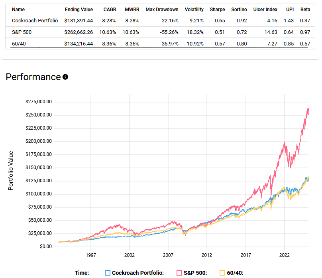Click the S&P 500 line peak near 2022
Image resolution: width=322 pixels, height=278 pixels.
coord(285,143)
